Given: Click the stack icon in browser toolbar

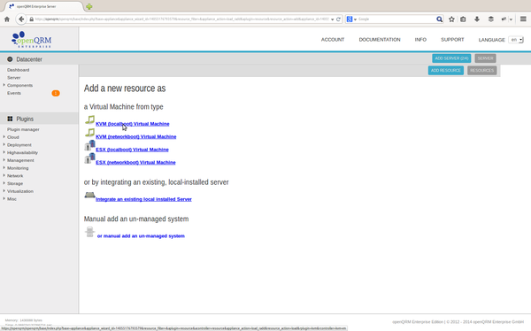Looking at the screenshot, I should point(490,19).
